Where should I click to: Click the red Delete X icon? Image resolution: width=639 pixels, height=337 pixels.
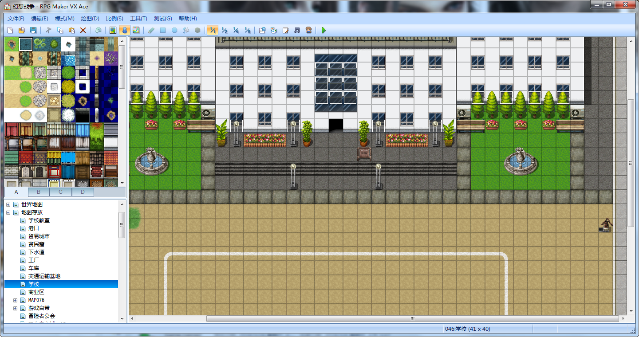(x=83, y=30)
